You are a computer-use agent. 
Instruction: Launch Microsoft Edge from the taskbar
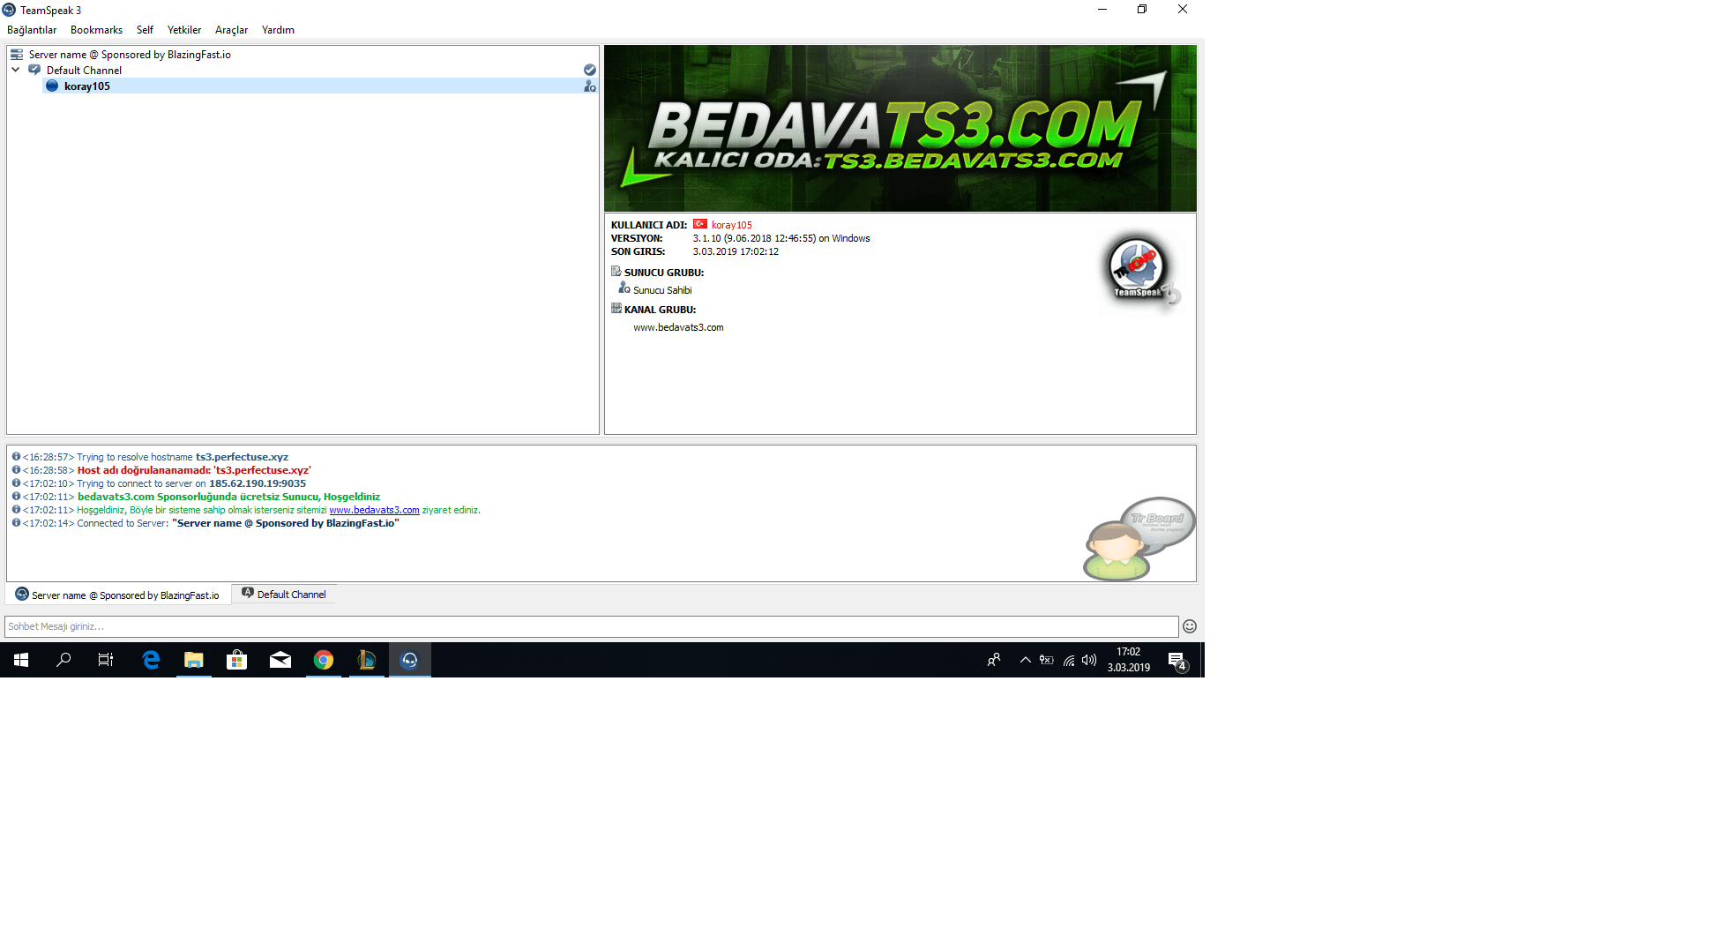151,660
